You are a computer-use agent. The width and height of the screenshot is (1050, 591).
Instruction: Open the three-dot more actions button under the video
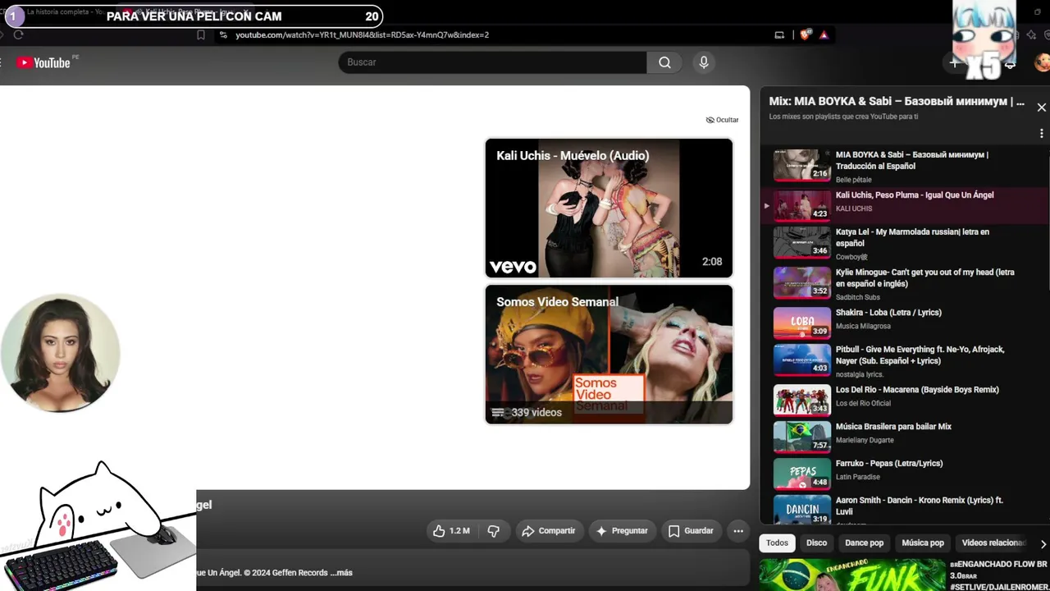[738, 531]
